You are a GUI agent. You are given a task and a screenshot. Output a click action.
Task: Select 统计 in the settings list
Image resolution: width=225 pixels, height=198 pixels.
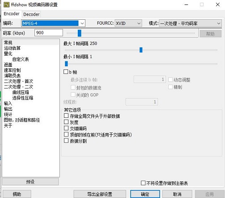click(8, 114)
